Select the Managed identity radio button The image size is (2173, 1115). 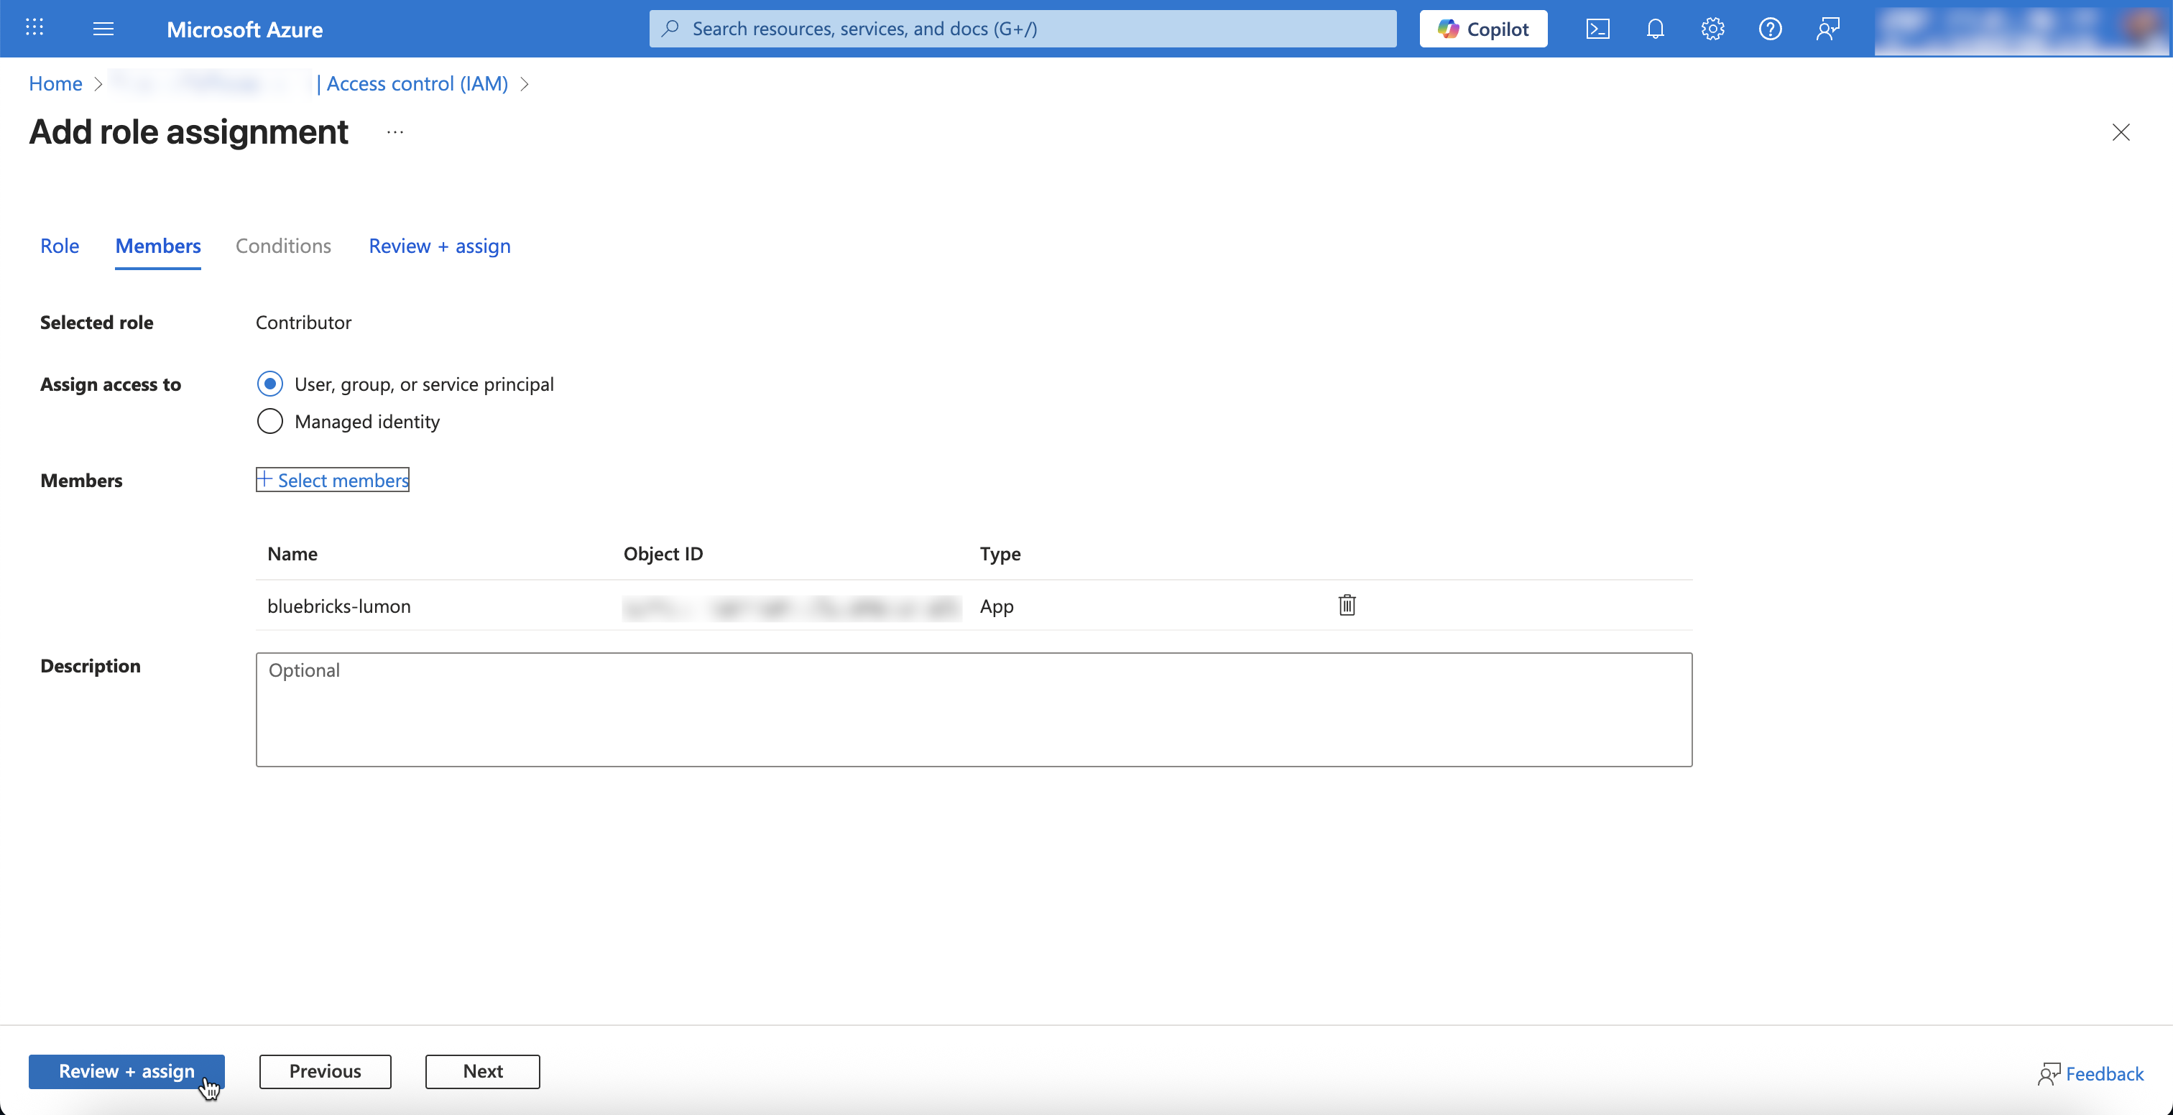[270, 421]
